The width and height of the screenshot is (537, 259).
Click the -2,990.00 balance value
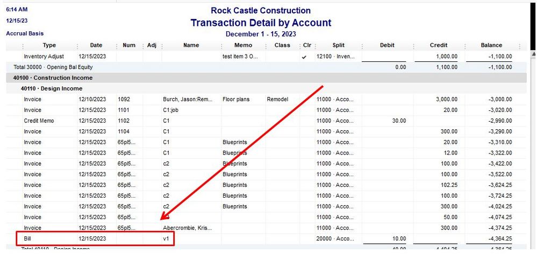click(x=500, y=121)
